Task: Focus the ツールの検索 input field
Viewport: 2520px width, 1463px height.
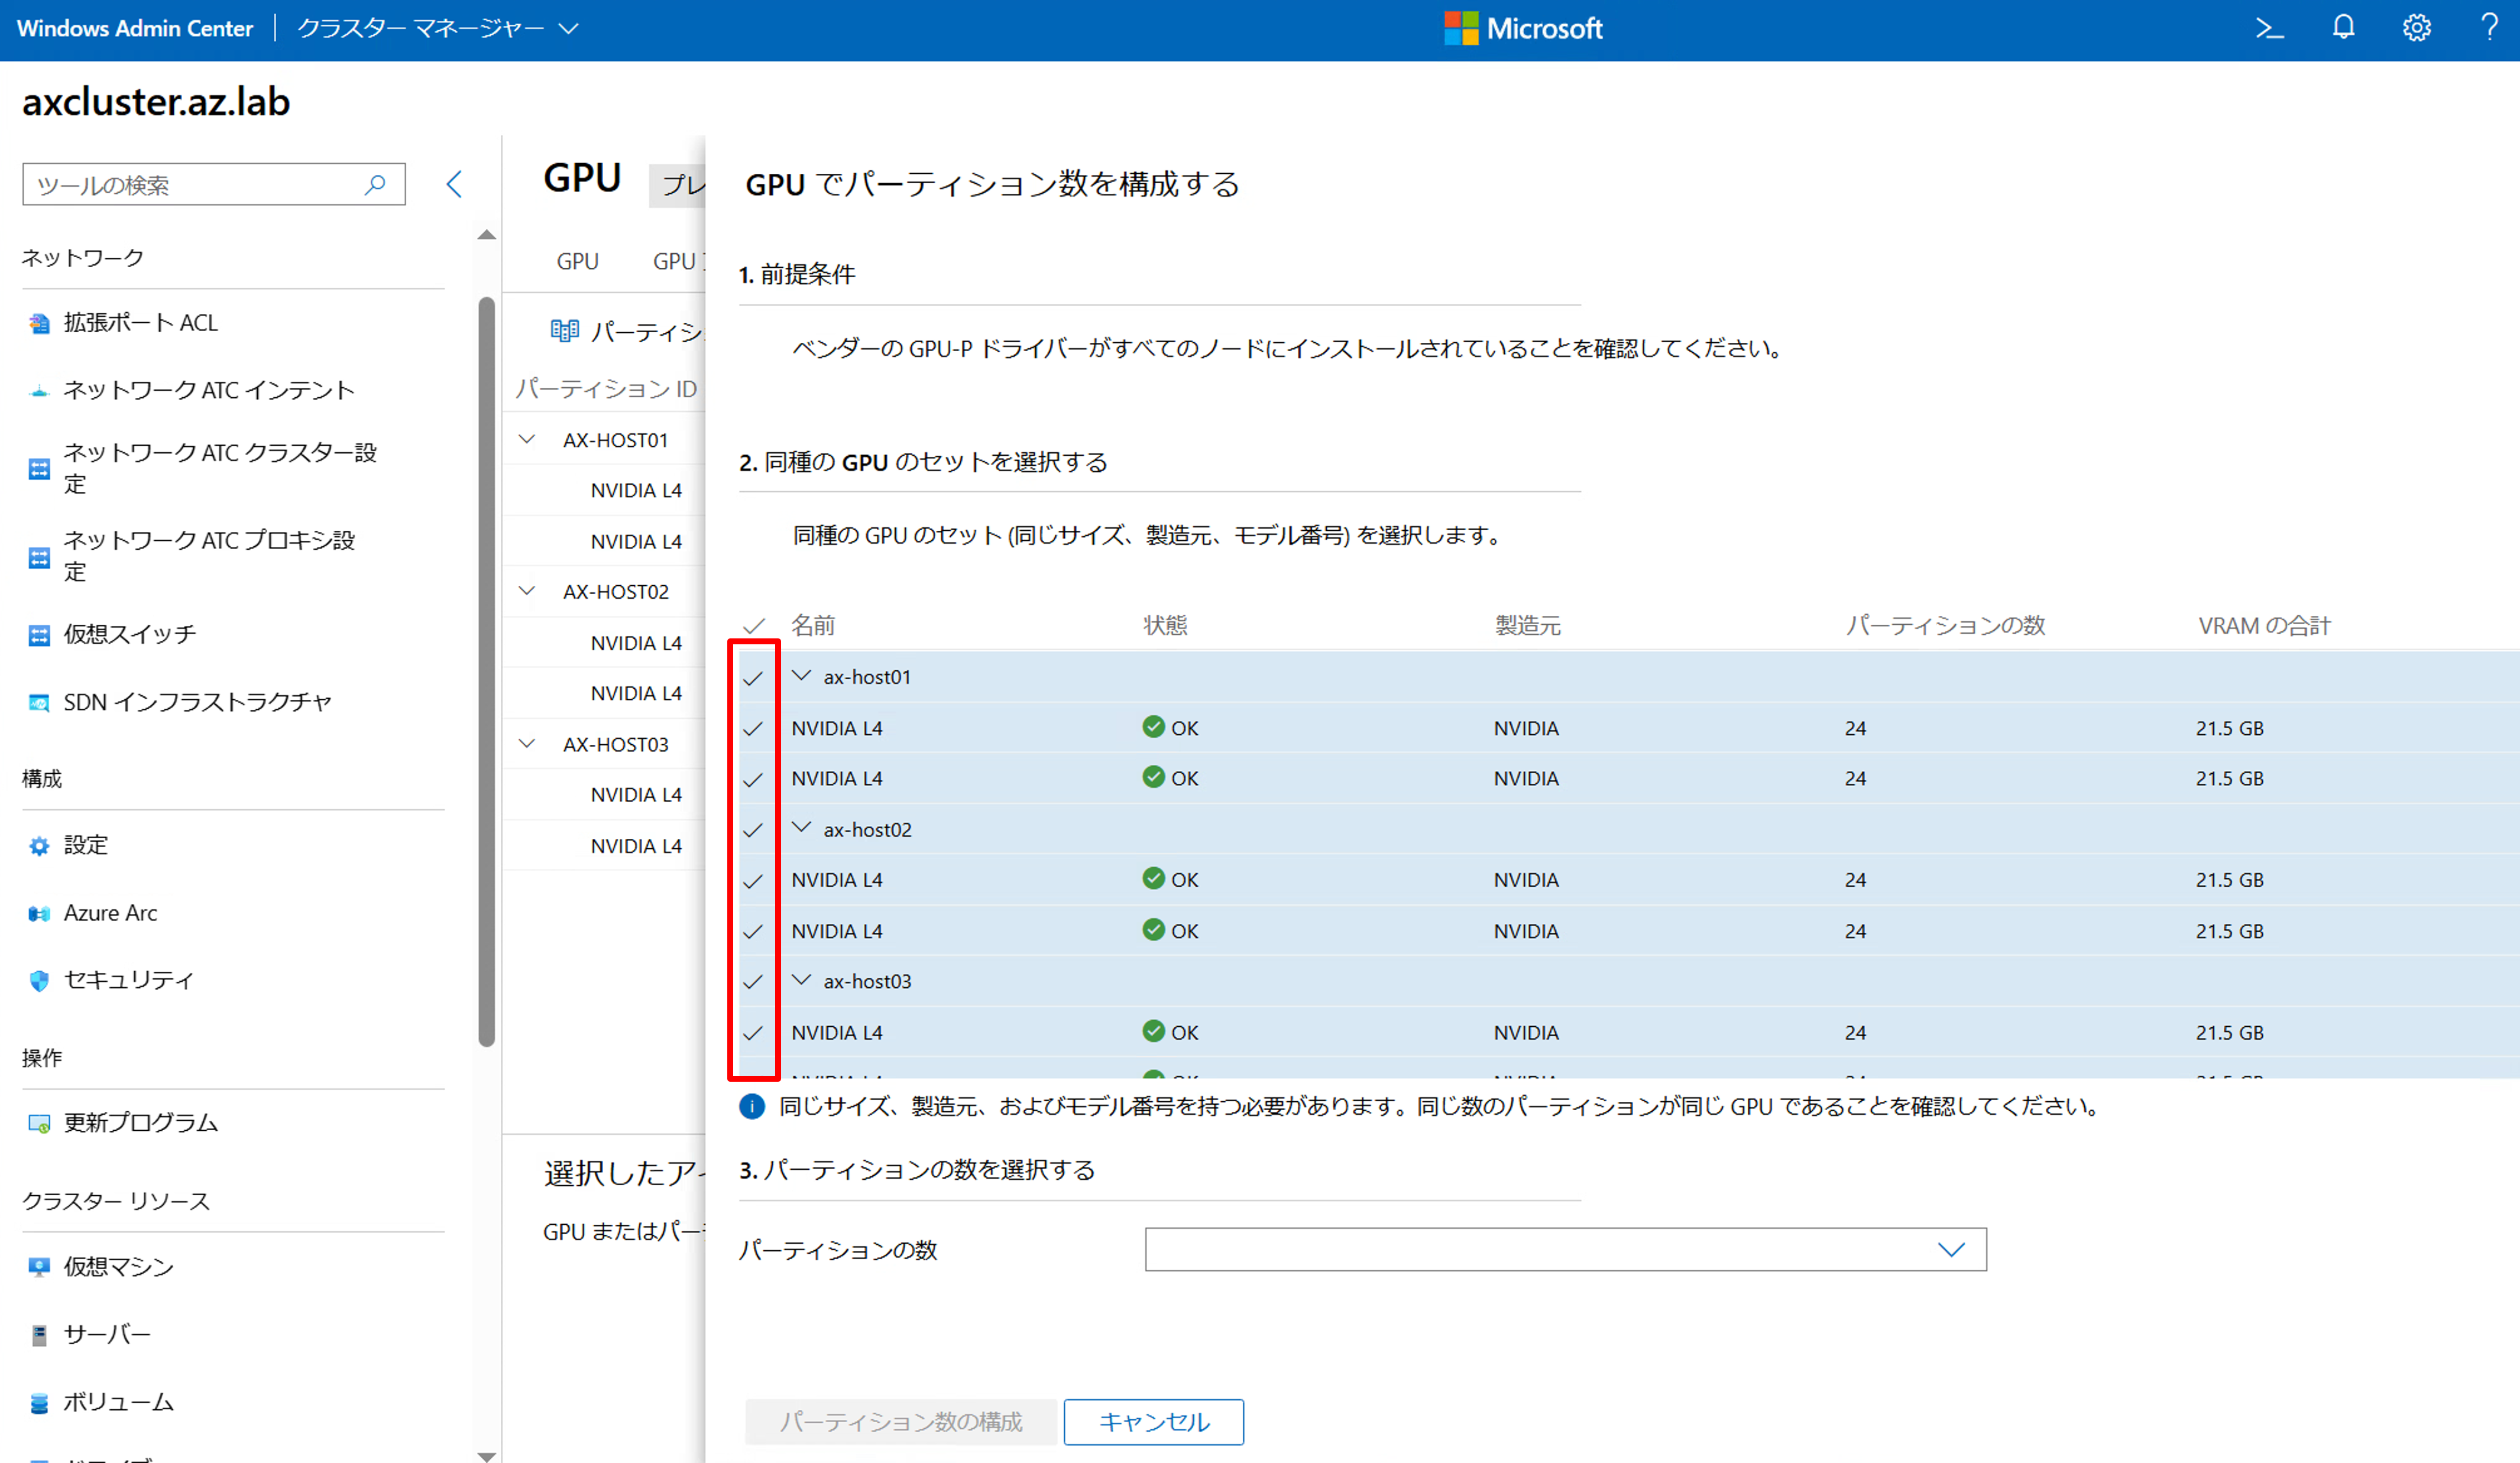Action: tap(213, 185)
